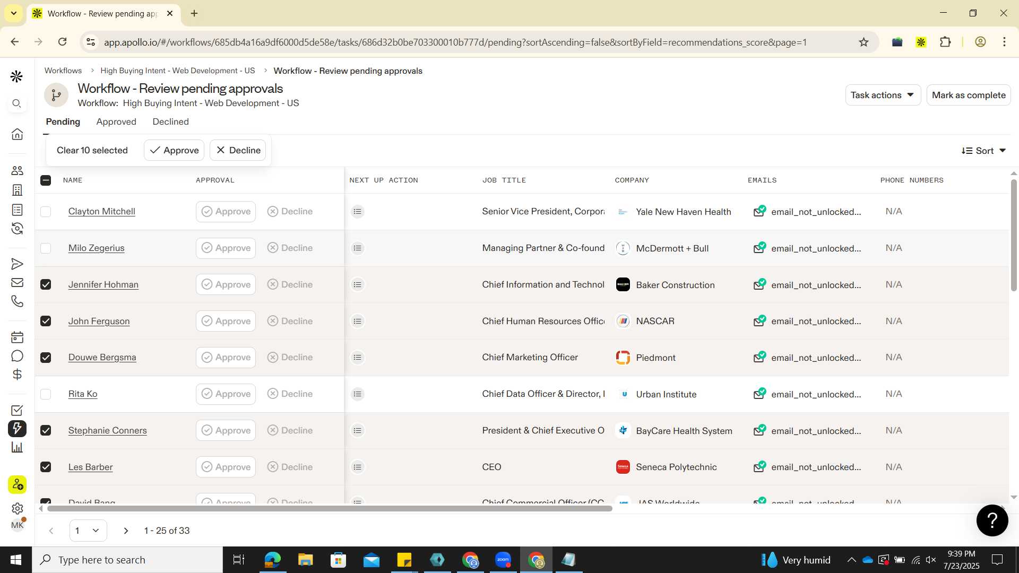Click the vertical table scrollbar

[x=1014, y=236]
